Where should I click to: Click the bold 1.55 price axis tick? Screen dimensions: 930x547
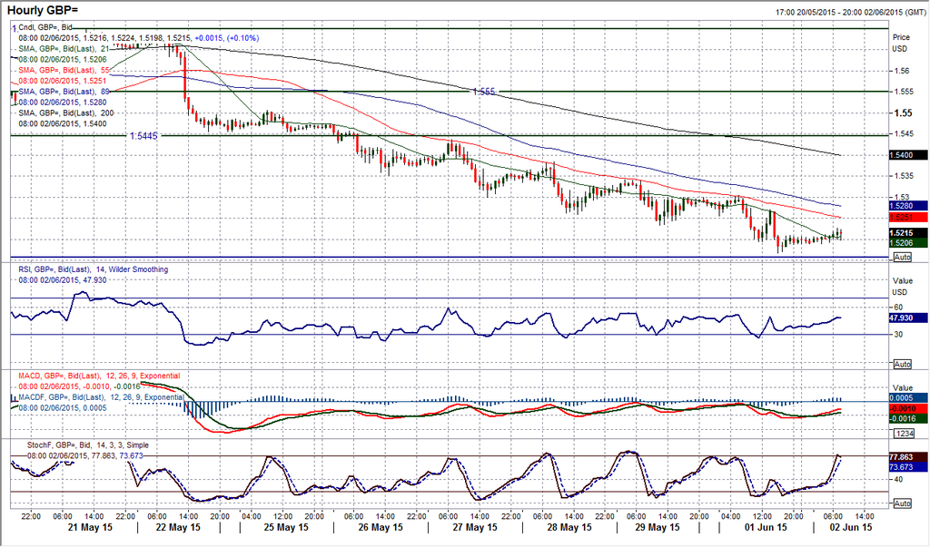pos(903,113)
